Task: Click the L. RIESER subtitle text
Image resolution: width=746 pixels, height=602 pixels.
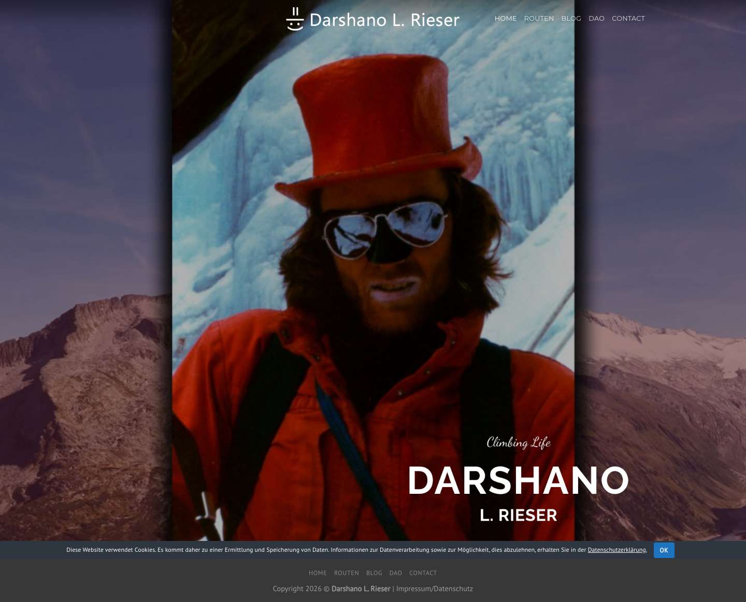Action: coord(518,515)
